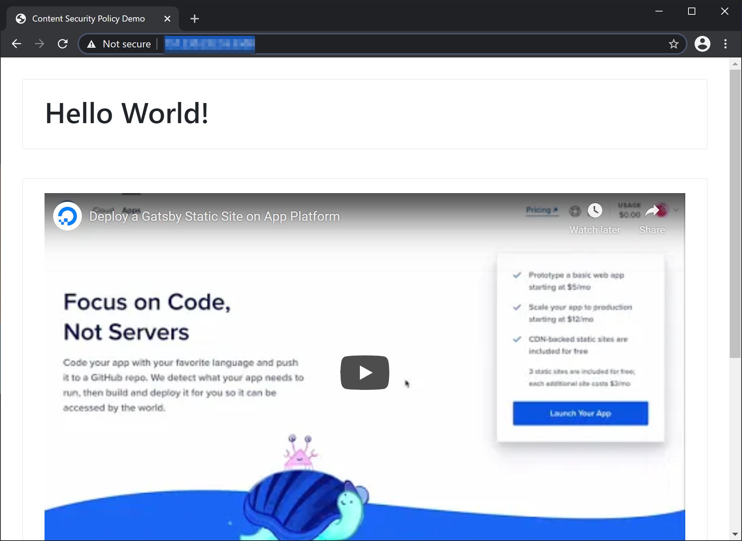Image resolution: width=742 pixels, height=541 pixels.
Task: Reload the current page
Action: pos(62,43)
